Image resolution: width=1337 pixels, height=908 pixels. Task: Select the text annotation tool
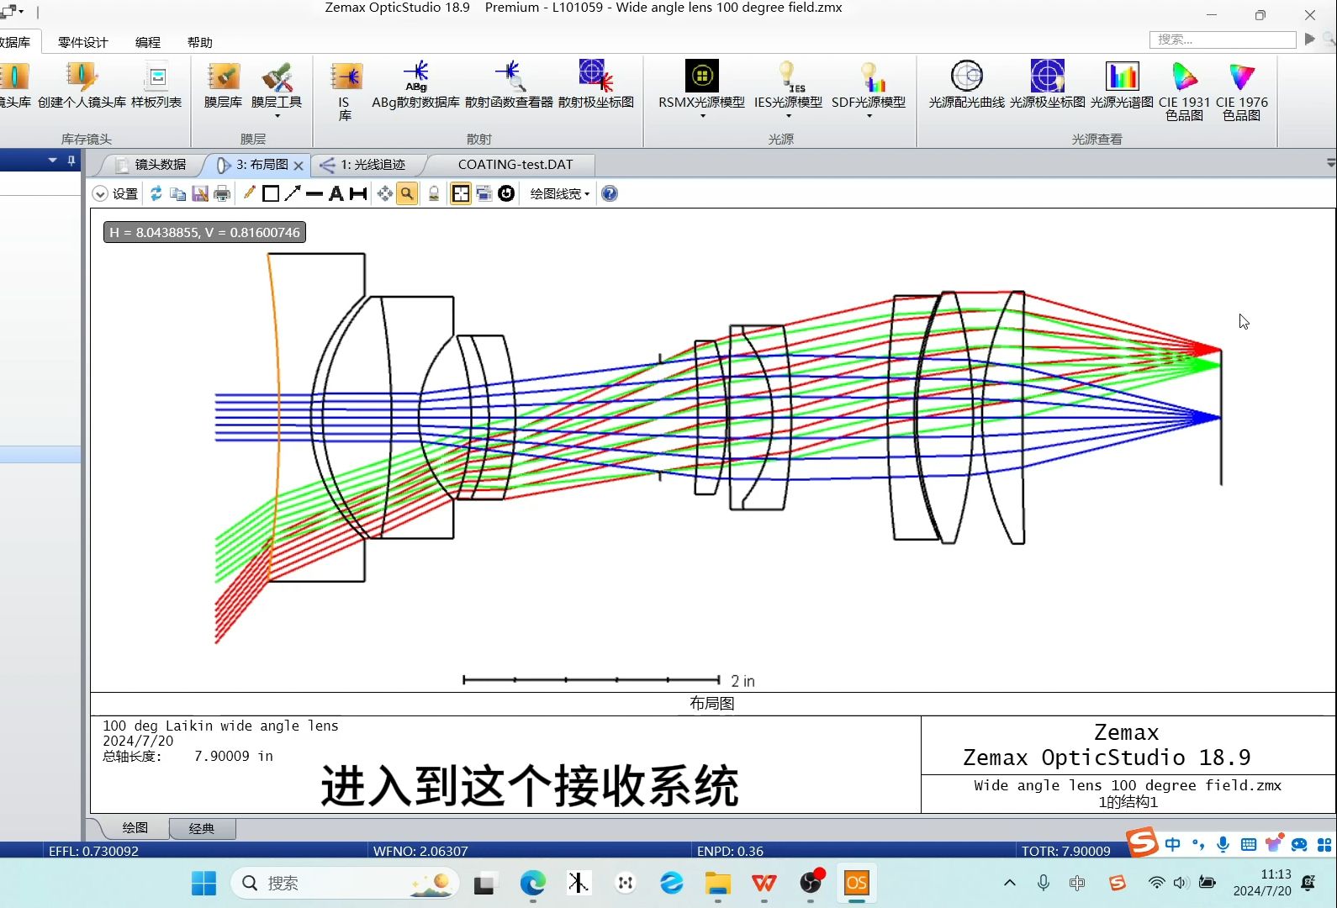pos(336,193)
